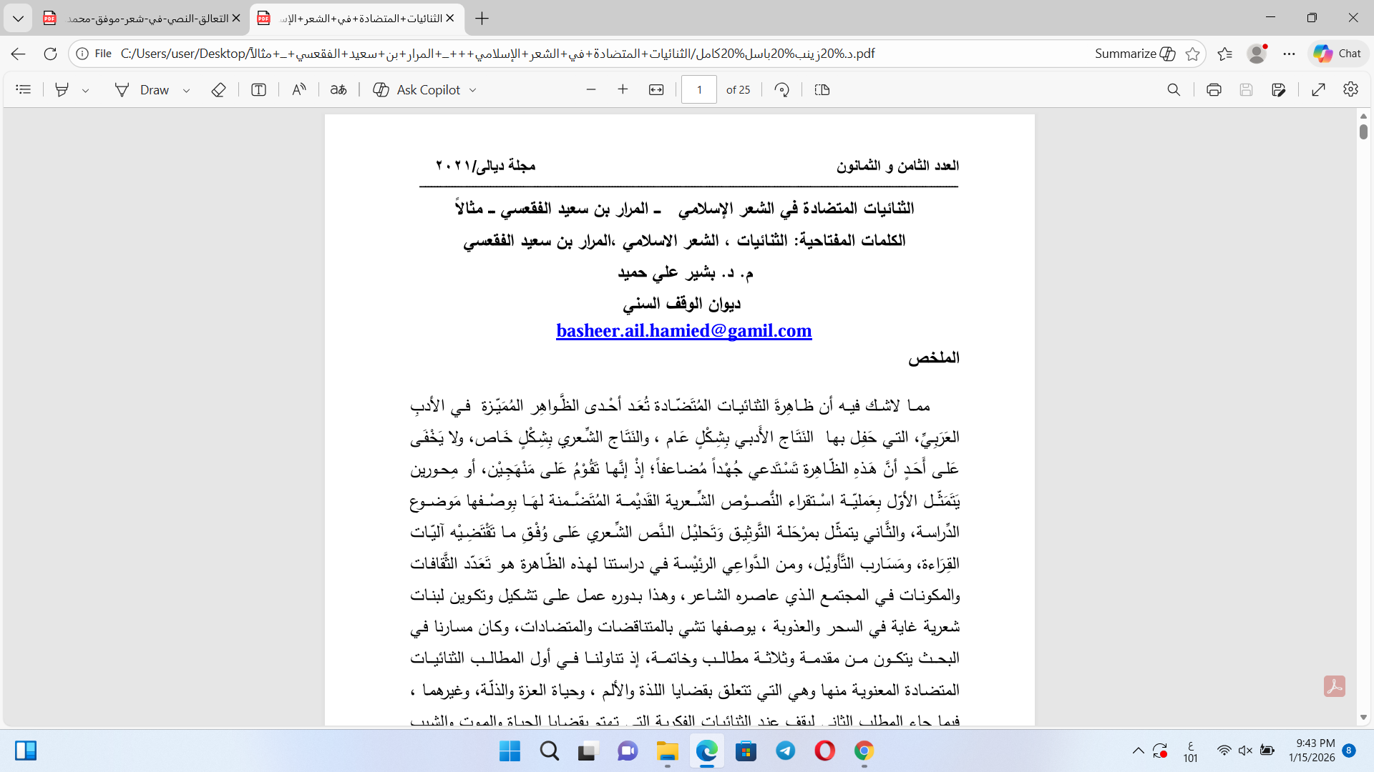Screen dimensions: 1374x772
Task: Close the الثنائيات المتضادة tab
Action: click(x=450, y=19)
